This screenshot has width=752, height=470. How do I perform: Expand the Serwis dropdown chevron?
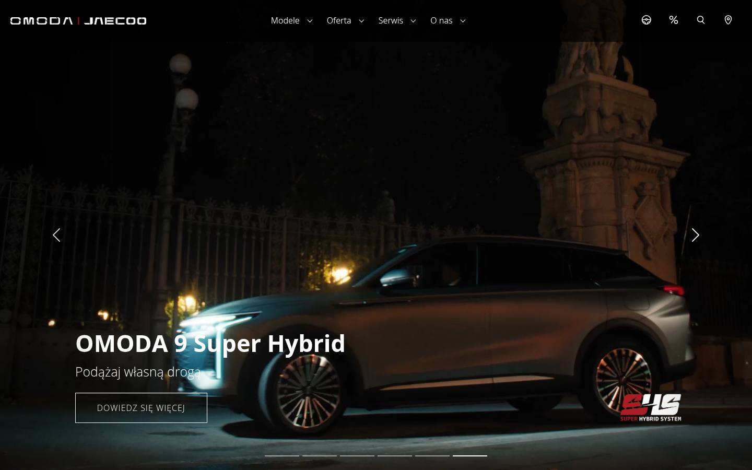[413, 21]
